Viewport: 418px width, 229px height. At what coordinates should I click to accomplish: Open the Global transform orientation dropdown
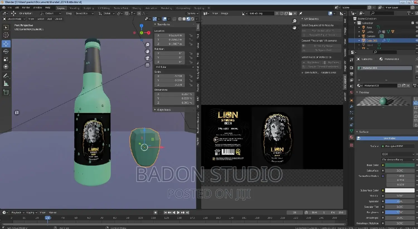point(106,13)
